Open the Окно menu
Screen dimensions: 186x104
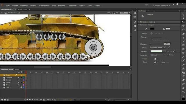click(90, 5)
